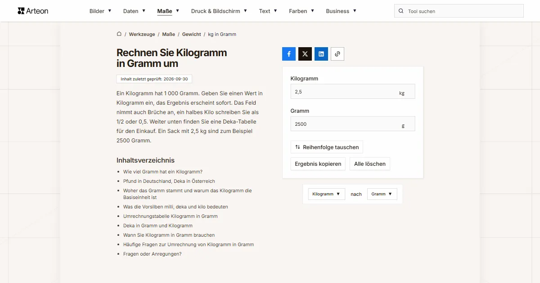Open the Bilder menu
540x283 pixels.
[100, 11]
